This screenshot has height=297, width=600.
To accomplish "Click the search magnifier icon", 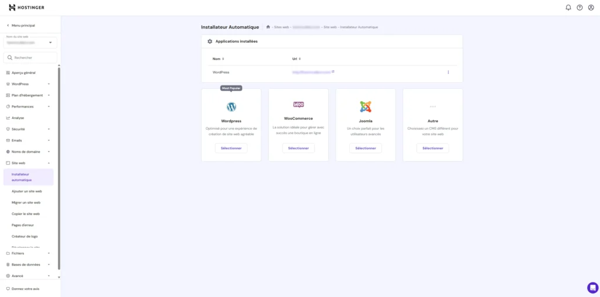I will (10, 58).
